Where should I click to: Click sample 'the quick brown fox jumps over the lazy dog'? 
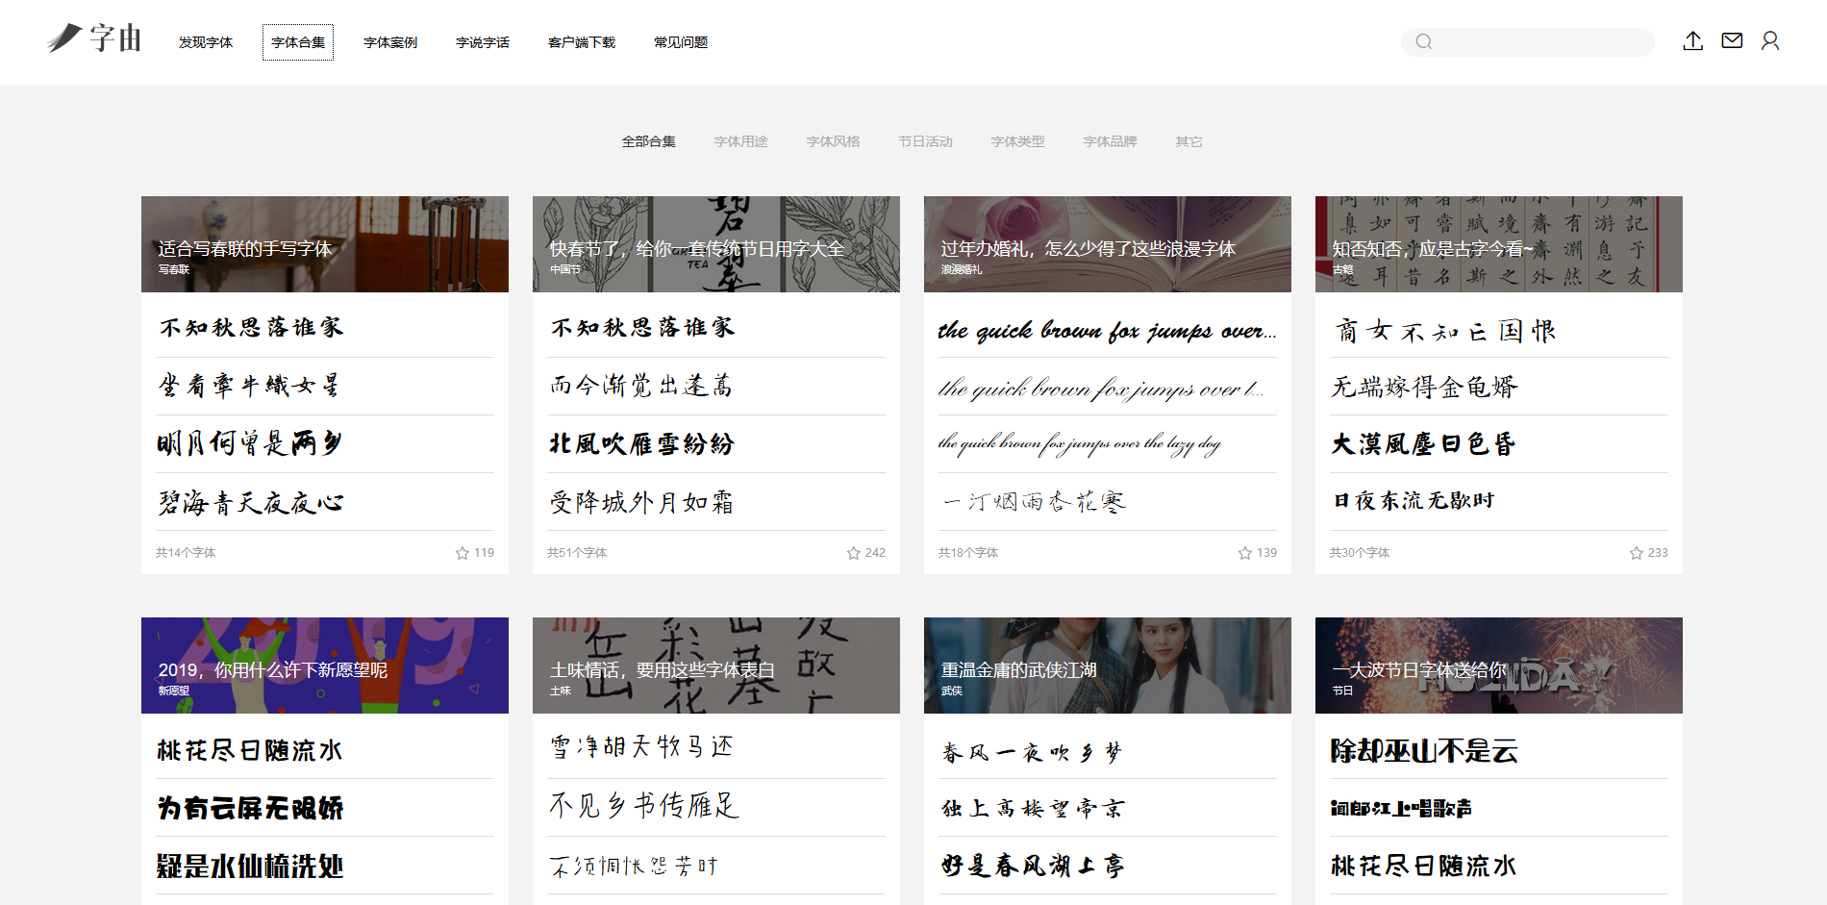(1080, 443)
